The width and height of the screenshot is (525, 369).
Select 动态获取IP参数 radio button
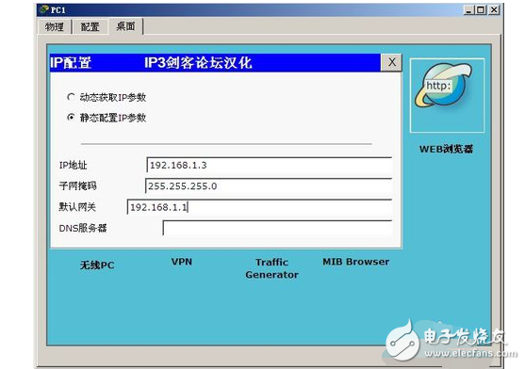tap(71, 97)
